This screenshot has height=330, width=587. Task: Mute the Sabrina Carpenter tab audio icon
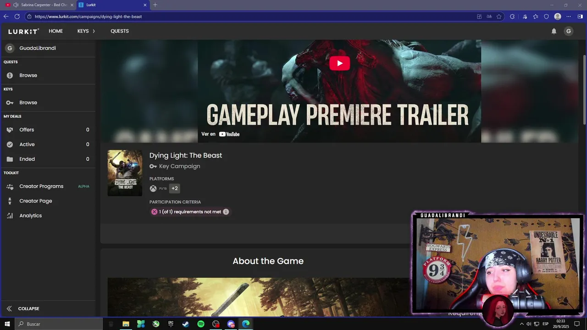(16, 5)
